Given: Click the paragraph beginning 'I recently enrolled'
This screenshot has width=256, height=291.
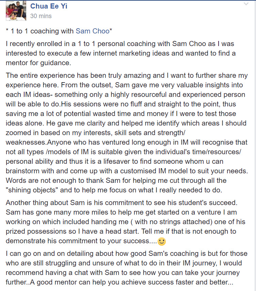Looking at the screenshot, I should pos(121,53).
